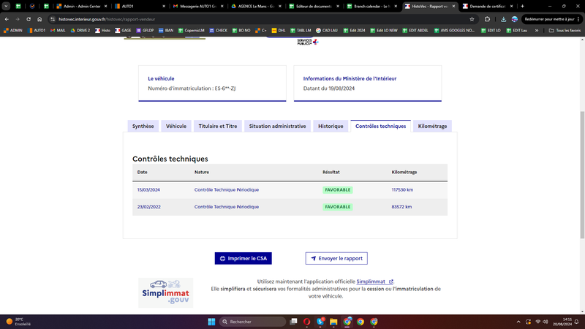Open a new browser tab
Screen dimensions: 585x329
(x=522, y=7)
